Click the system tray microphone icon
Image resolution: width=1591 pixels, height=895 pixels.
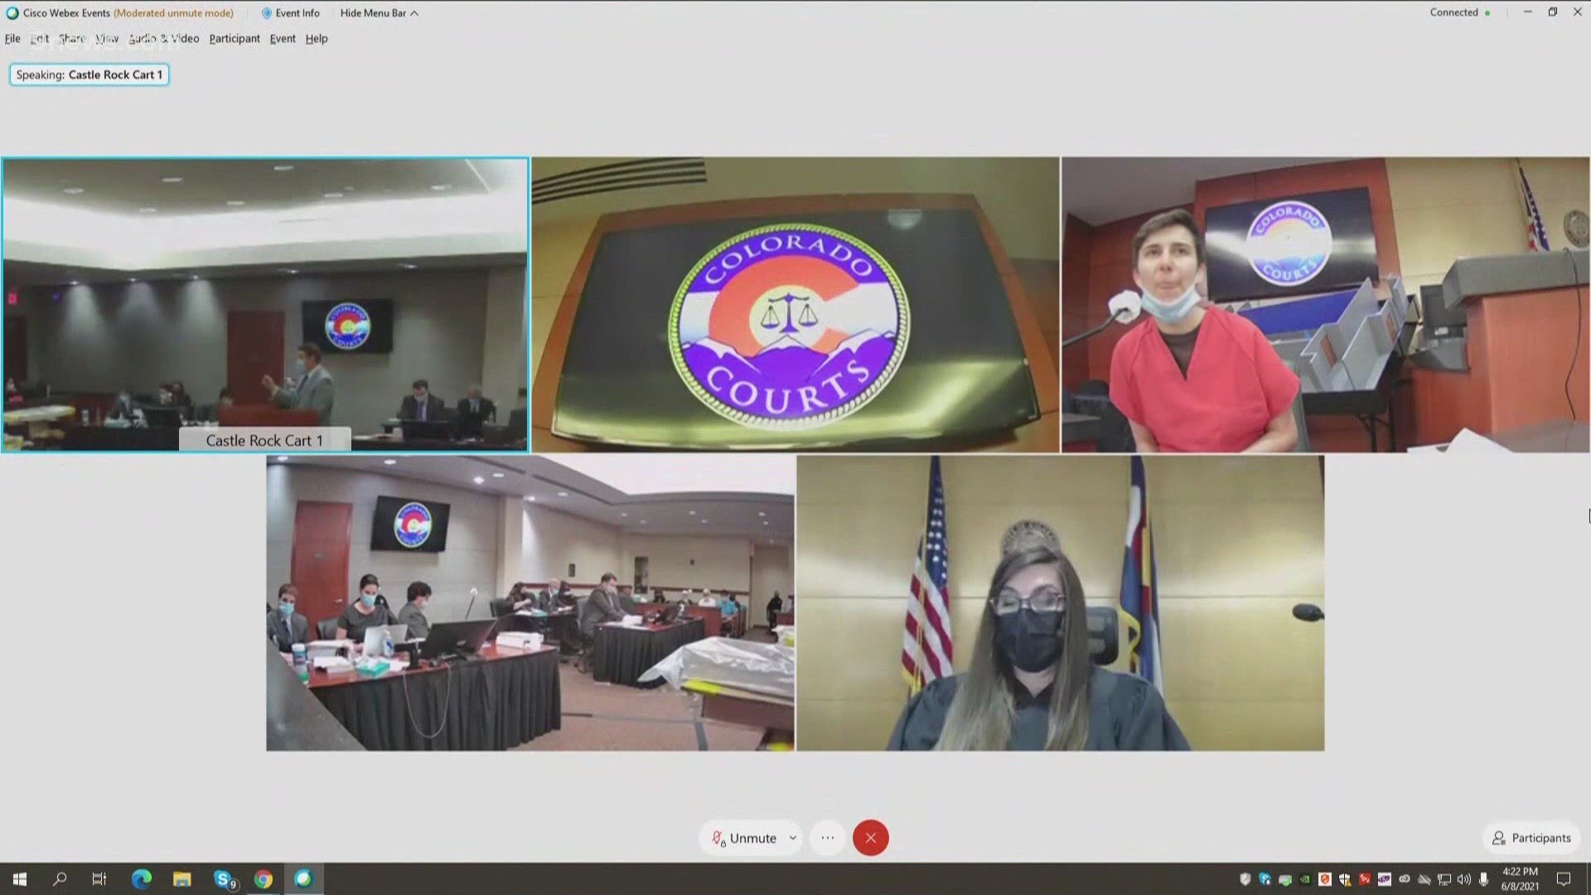pos(1484,879)
